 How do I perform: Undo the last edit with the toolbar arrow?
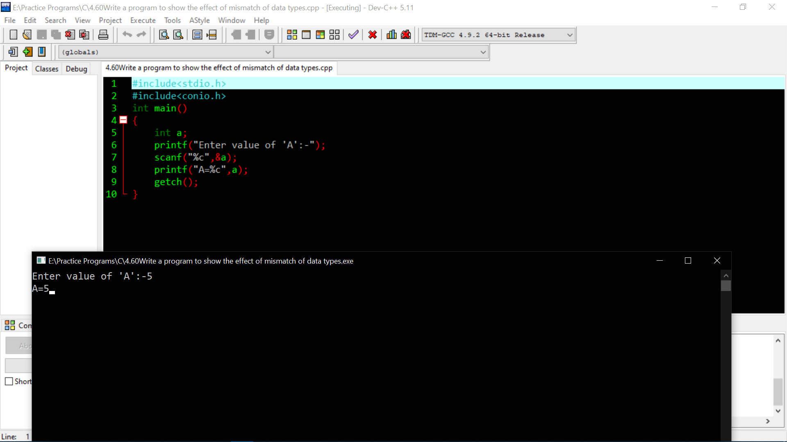[127, 35]
